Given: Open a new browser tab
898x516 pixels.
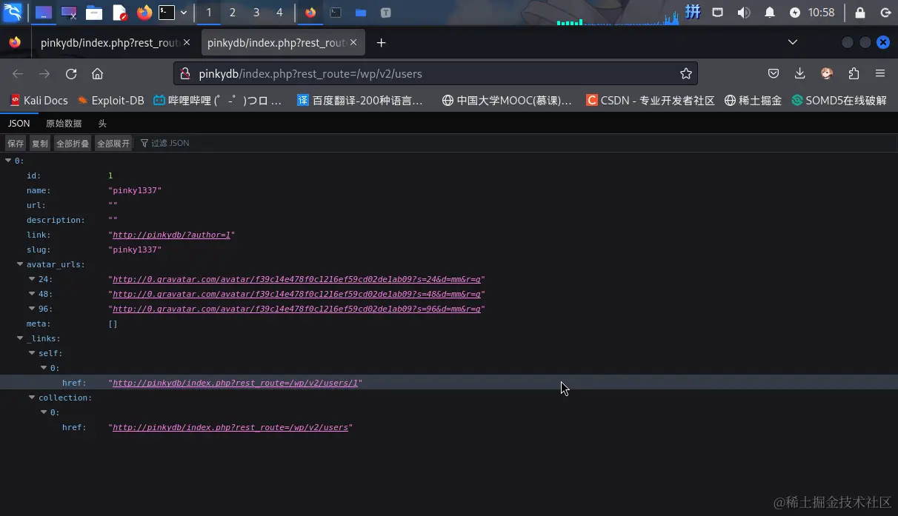Looking at the screenshot, I should 381,43.
